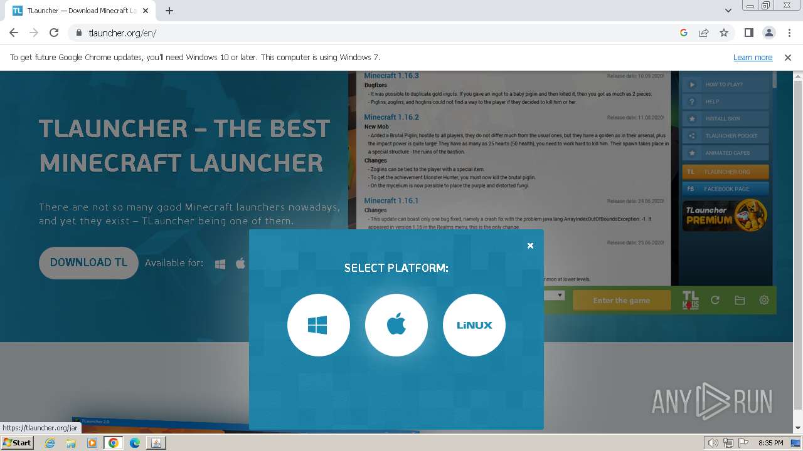
Task: Open the Java app taskbar icon
Action: [x=156, y=443]
